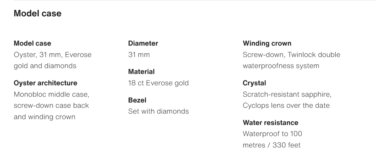The width and height of the screenshot is (376, 159).
Task: Select the "Set with diamonds" value
Action: (x=158, y=111)
